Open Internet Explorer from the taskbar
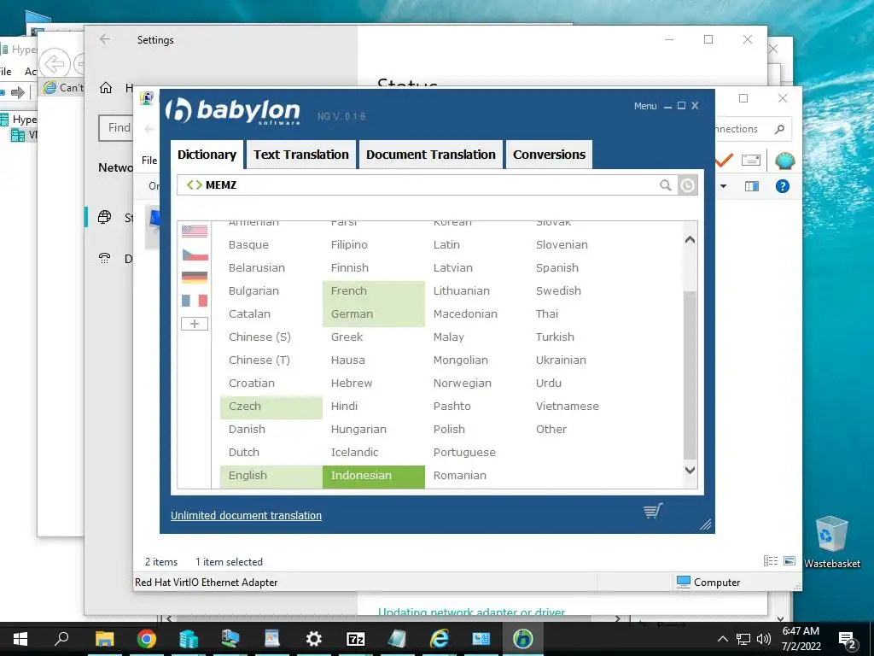Screen dimensions: 874x656 coord(440,639)
